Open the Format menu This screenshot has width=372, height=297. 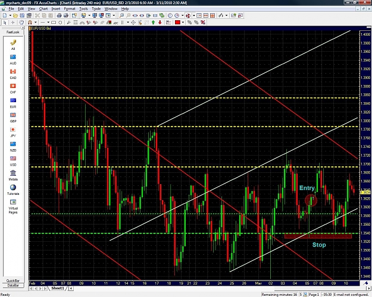[70, 9]
